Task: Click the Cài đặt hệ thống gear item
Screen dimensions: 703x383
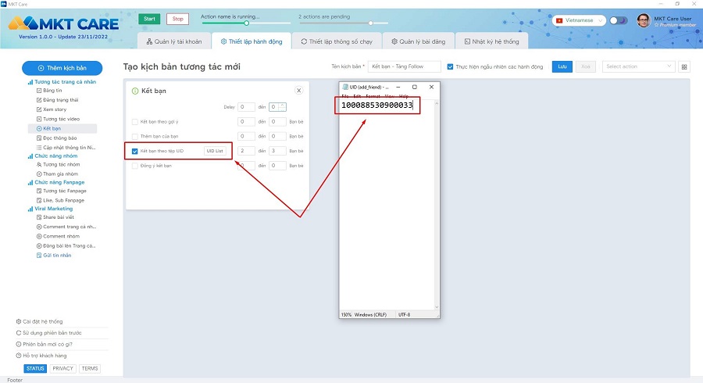Action: click(x=40, y=321)
